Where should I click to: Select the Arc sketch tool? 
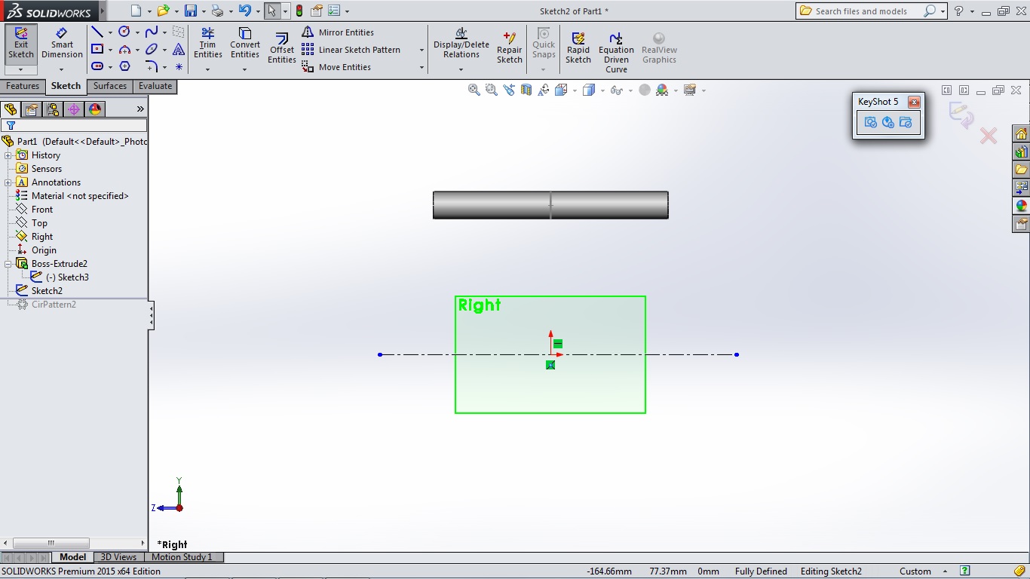(x=124, y=49)
